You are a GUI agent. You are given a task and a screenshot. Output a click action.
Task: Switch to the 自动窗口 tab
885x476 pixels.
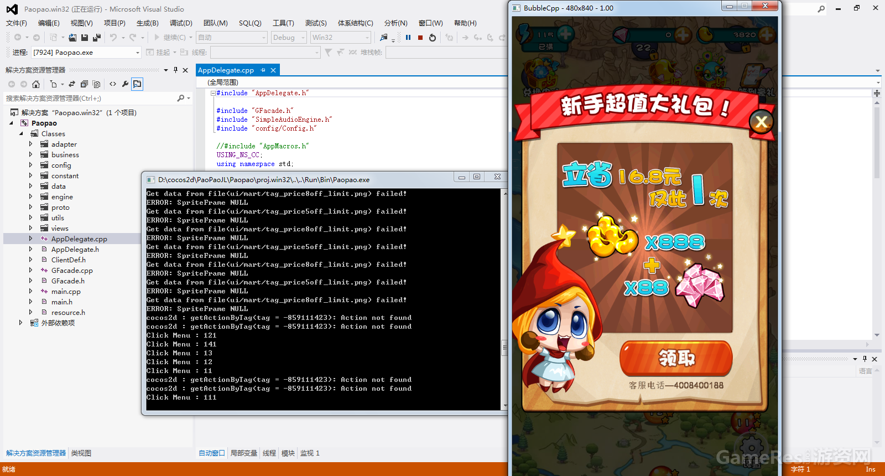(x=212, y=453)
